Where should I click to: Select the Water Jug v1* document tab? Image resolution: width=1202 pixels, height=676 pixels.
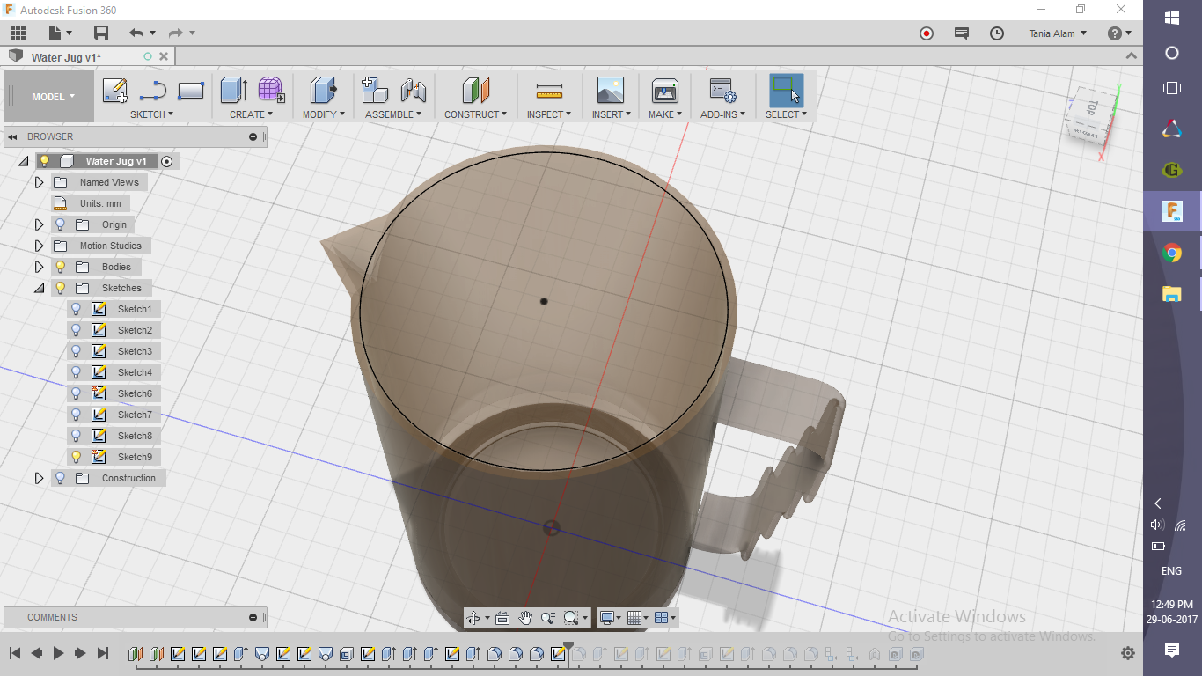pyautogui.click(x=66, y=57)
